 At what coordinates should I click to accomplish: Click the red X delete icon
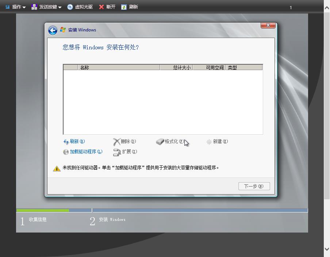tap(116, 142)
